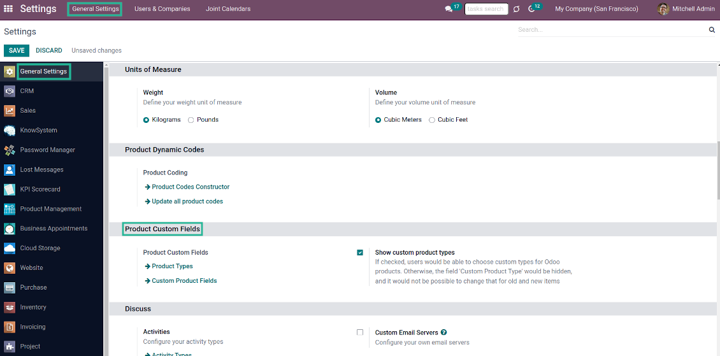Open Joint Calendars menu

click(228, 9)
